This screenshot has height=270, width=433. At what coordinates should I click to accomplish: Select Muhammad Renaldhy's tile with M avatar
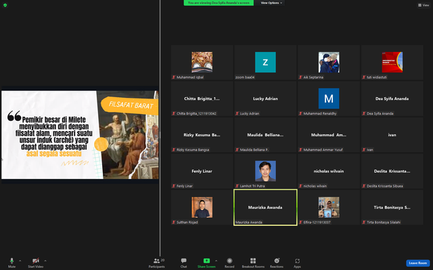point(329,99)
